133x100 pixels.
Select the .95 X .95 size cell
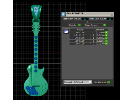tap(80, 38)
